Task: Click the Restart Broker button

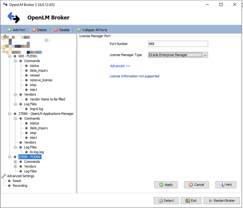Action: tap(221, 200)
